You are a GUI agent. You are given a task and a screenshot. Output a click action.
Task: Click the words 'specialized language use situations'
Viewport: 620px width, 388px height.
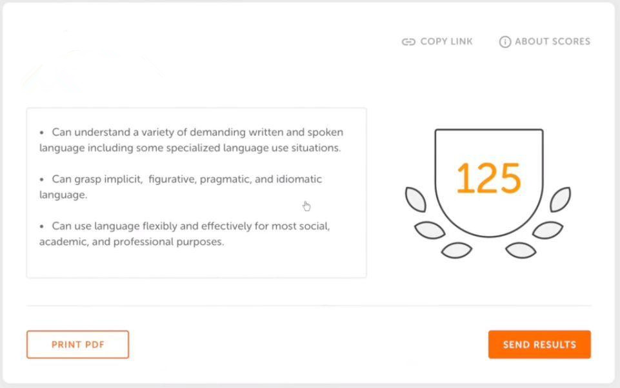(x=254, y=148)
